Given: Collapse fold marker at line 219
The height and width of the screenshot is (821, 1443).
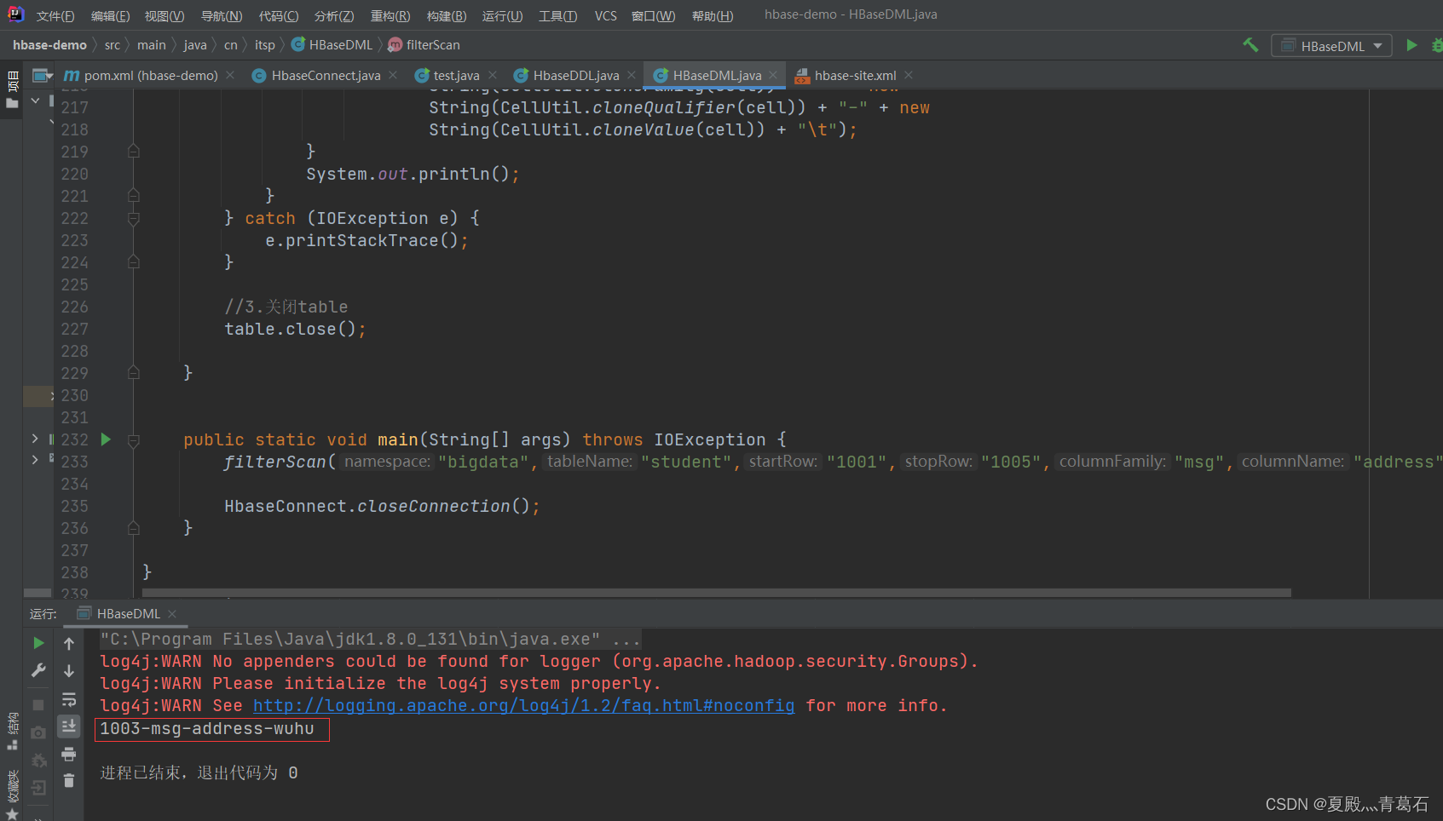Looking at the screenshot, I should [x=134, y=152].
